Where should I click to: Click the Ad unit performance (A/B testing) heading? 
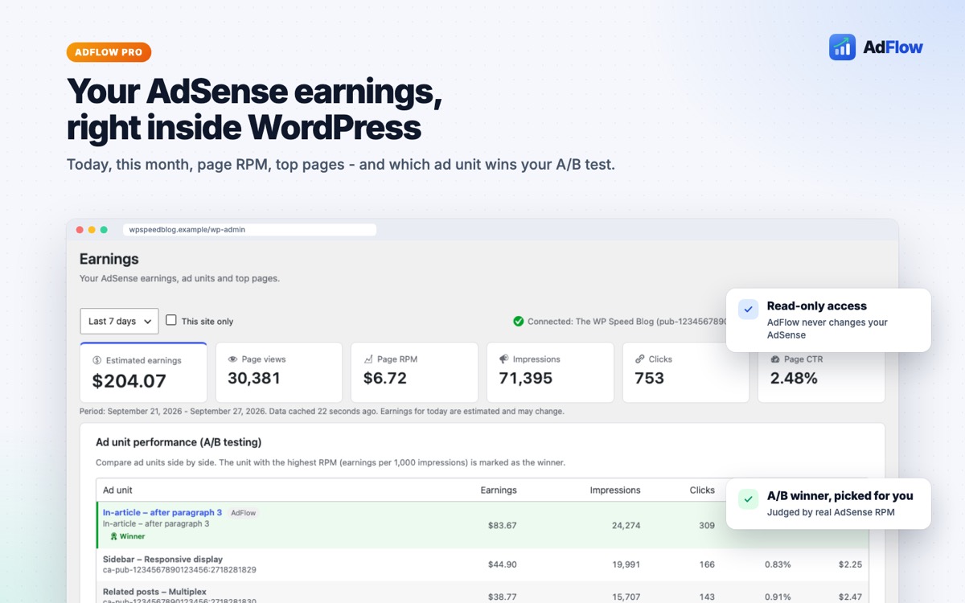tap(179, 442)
